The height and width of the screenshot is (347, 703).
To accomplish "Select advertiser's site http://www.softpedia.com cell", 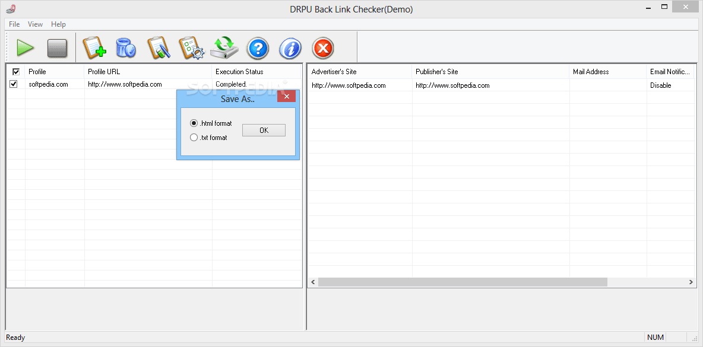I will pyautogui.click(x=360, y=85).
